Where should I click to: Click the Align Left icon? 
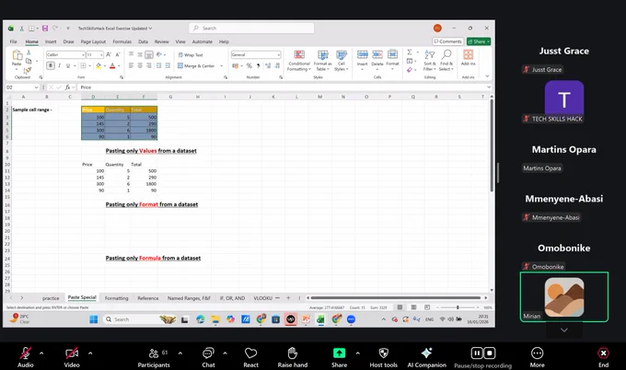[x=131, y=66]
